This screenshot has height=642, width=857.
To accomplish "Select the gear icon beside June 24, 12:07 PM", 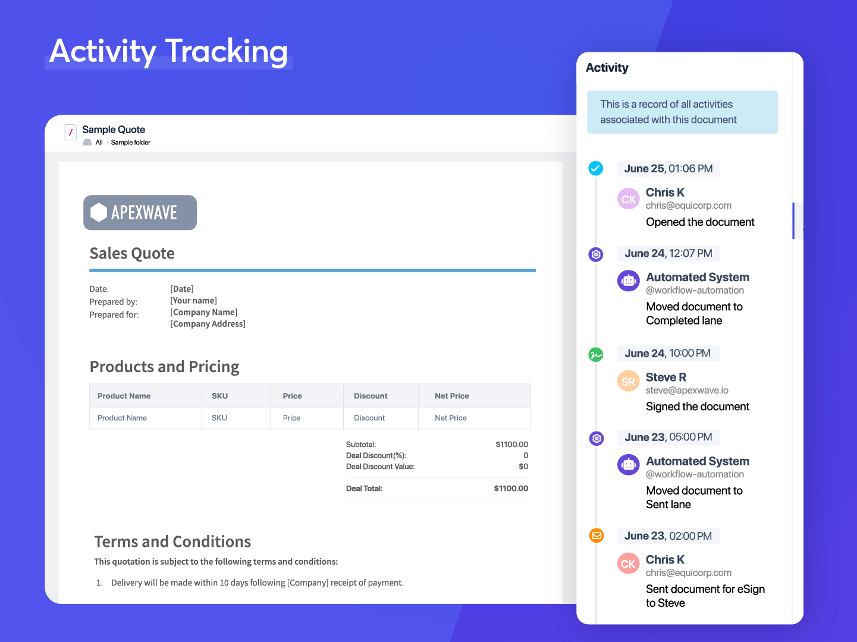I will (x=596, y=254).
